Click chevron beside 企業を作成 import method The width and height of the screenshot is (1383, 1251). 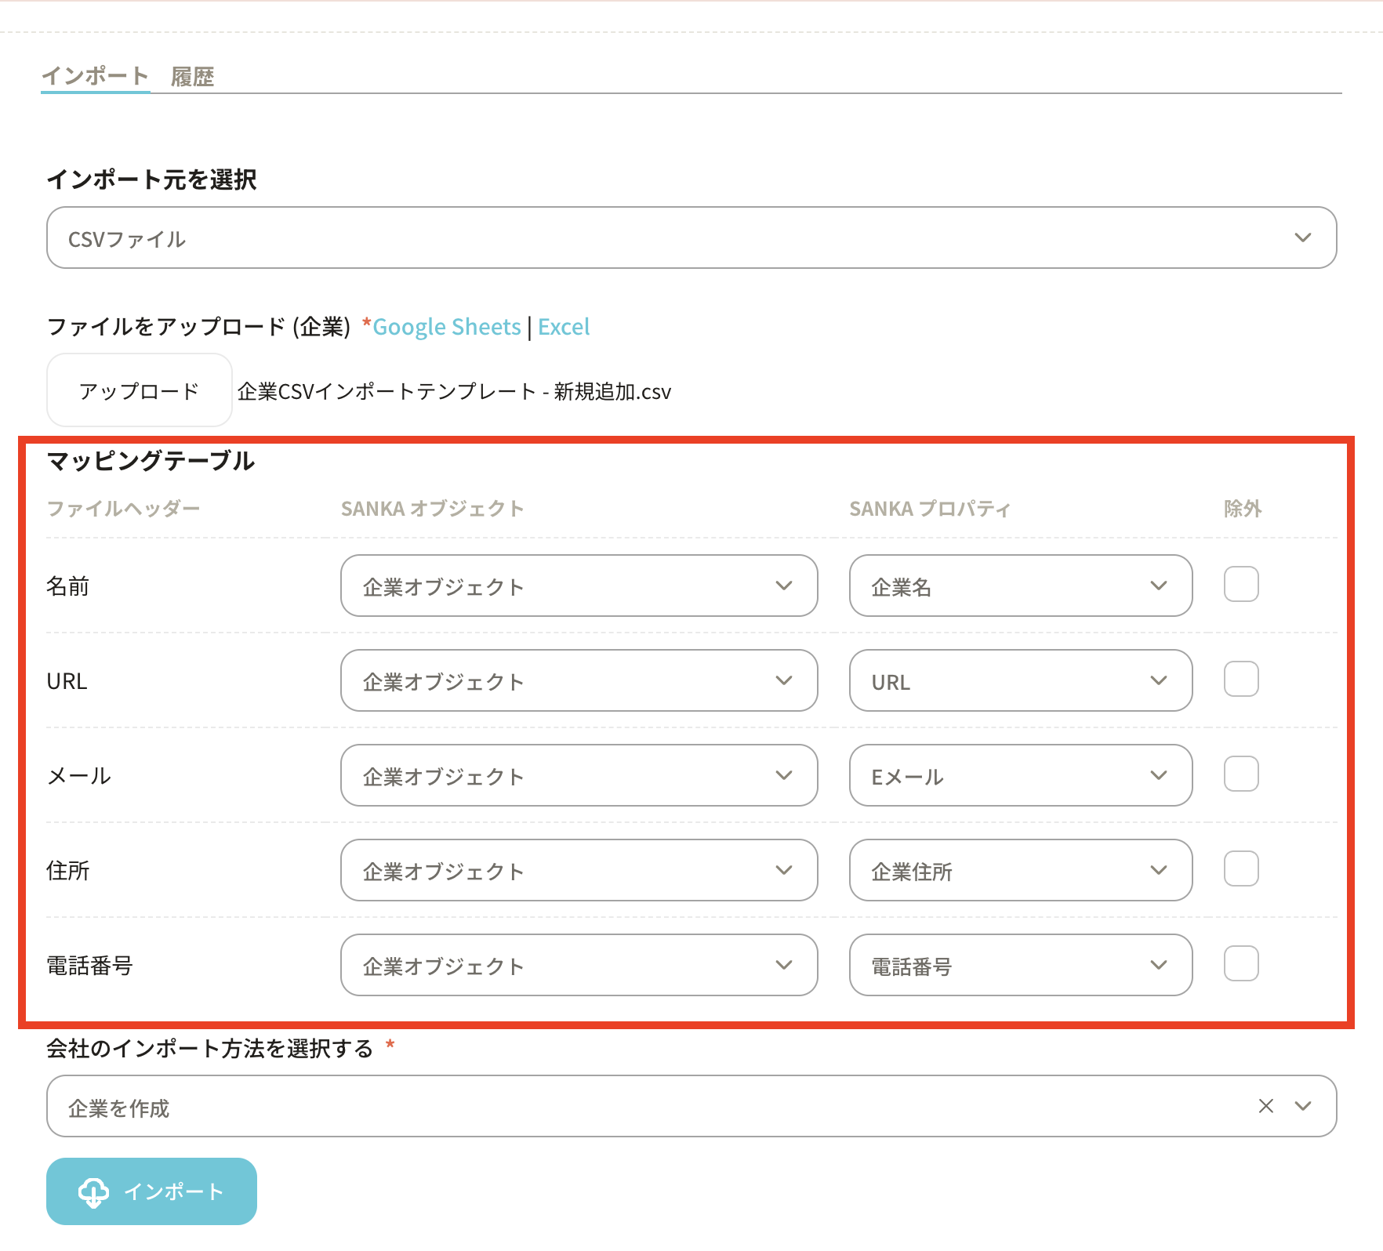point(1302,1106)
